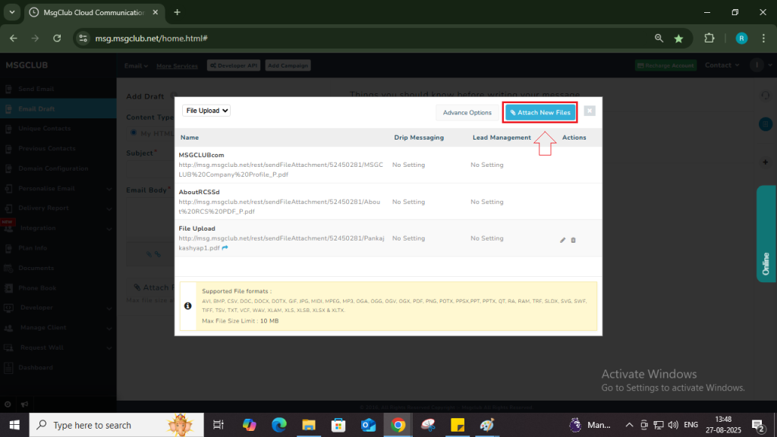
Task: Click Attach New Files button
Action: (540, 112)
